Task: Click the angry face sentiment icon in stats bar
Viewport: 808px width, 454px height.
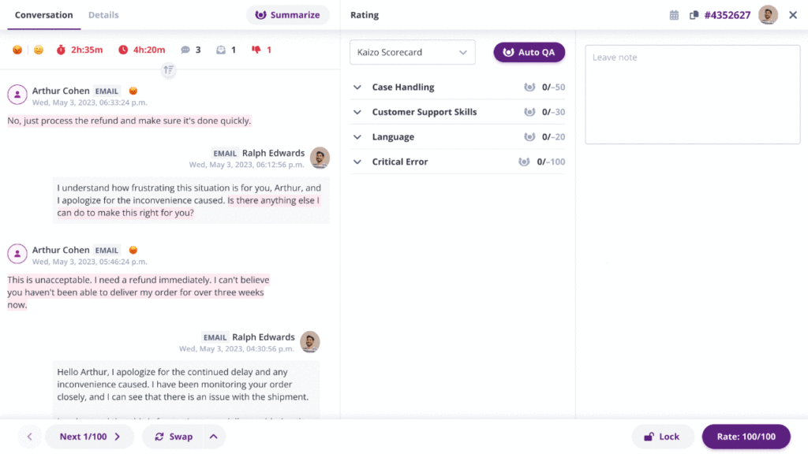Action: click(17, 50)
